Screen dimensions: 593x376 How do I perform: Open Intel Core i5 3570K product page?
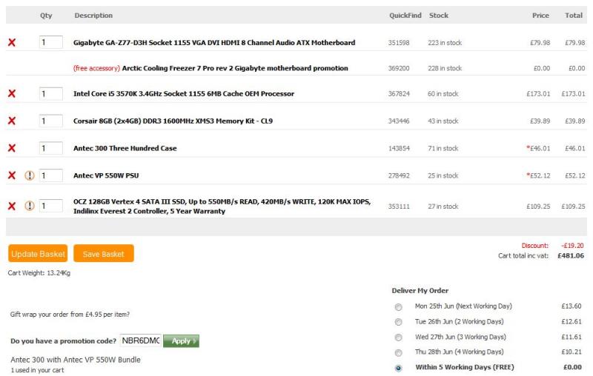click(x=183, y=93)
